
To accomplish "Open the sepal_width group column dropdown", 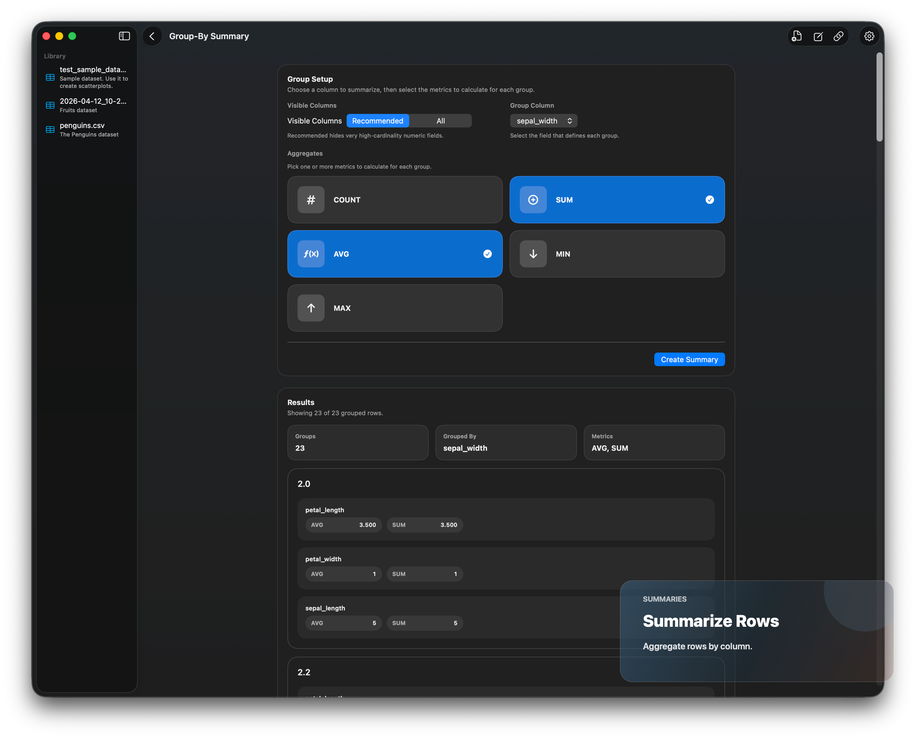I will point(543,121).
